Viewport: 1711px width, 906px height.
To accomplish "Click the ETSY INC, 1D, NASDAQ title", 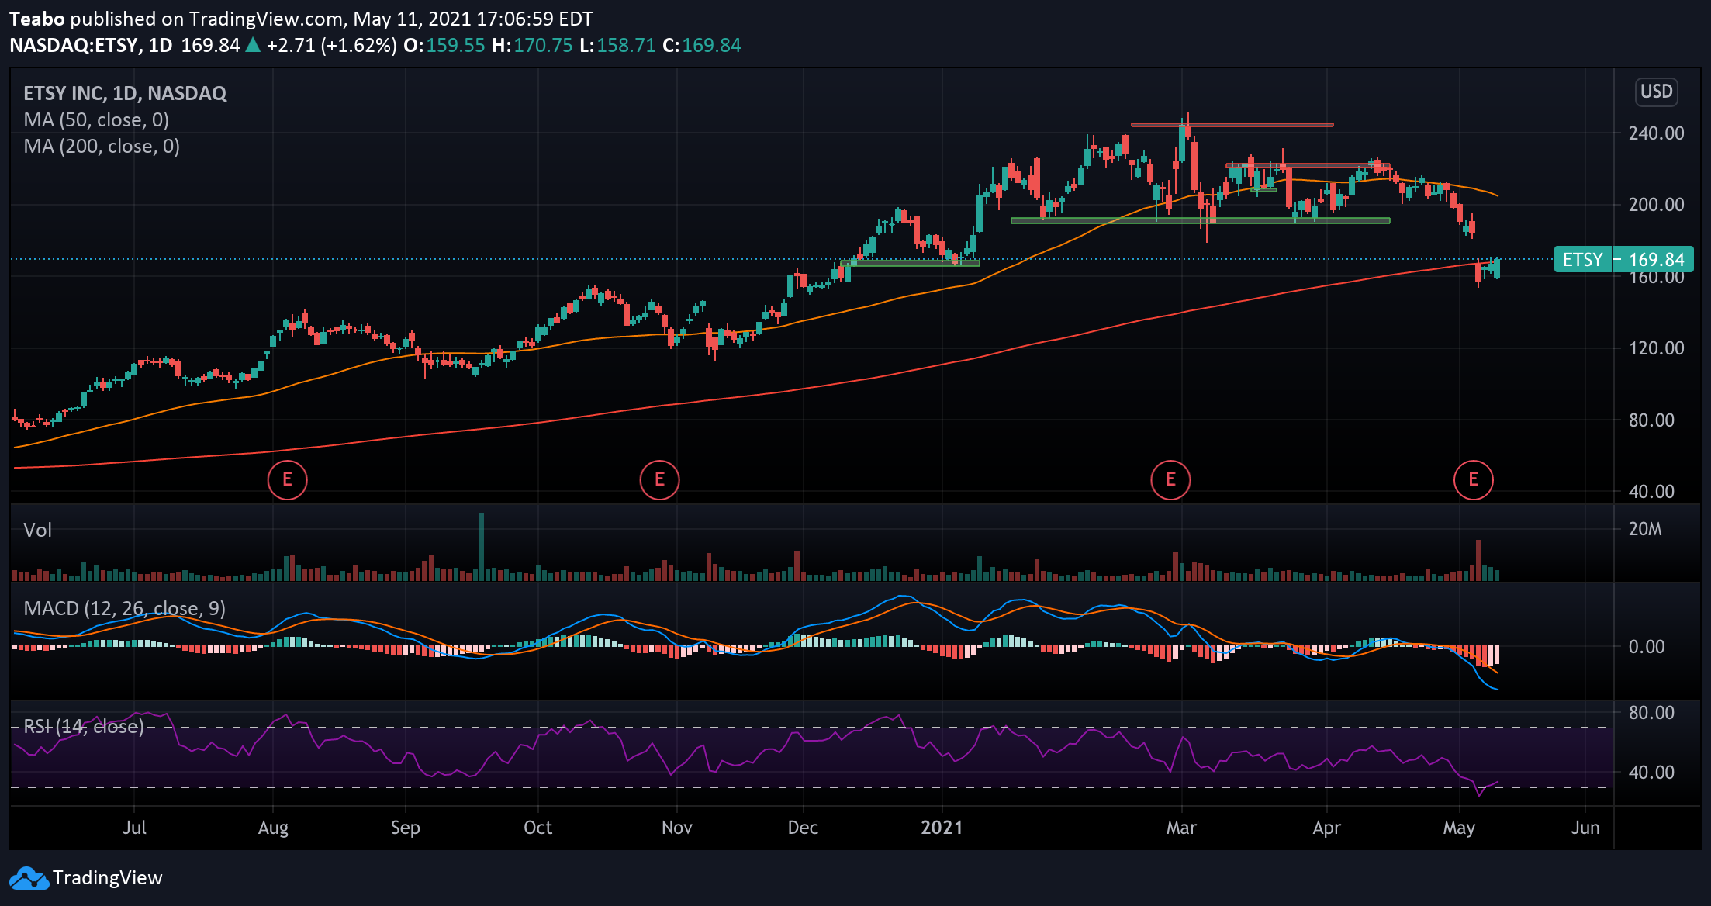I will (125, 93).
